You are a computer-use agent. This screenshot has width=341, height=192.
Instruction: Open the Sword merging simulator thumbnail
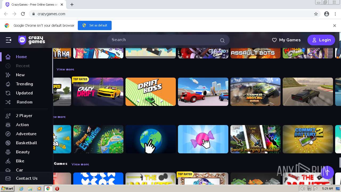[255, 139]
